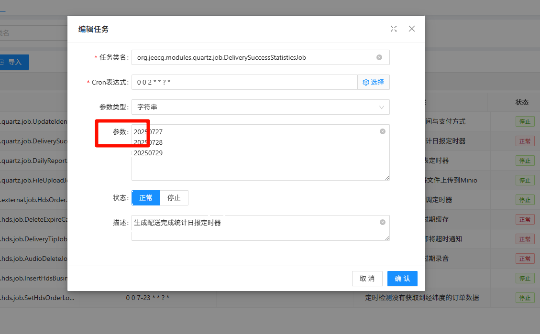Focus the Cron表达式 input field
Screen dimensions: 540x334
click(x=244, y=82)
